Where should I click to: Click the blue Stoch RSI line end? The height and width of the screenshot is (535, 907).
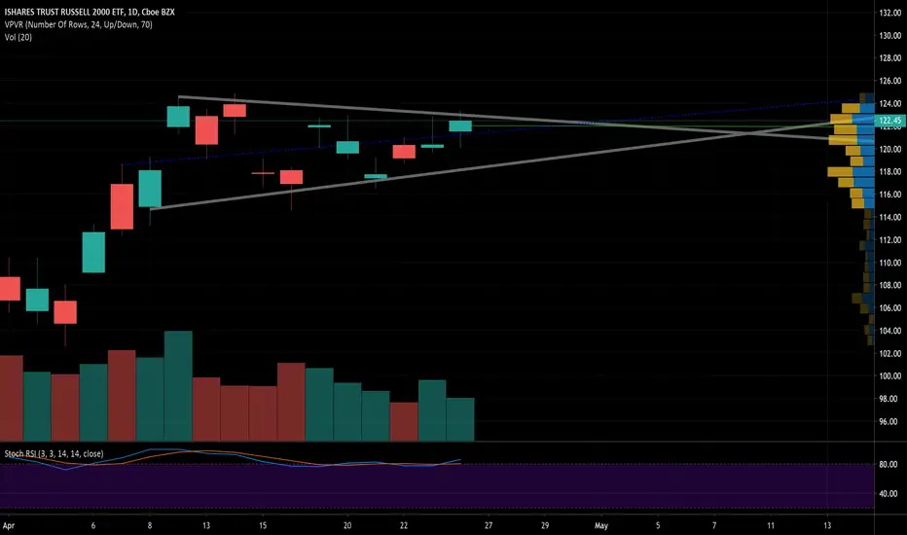tap(460, 460)
